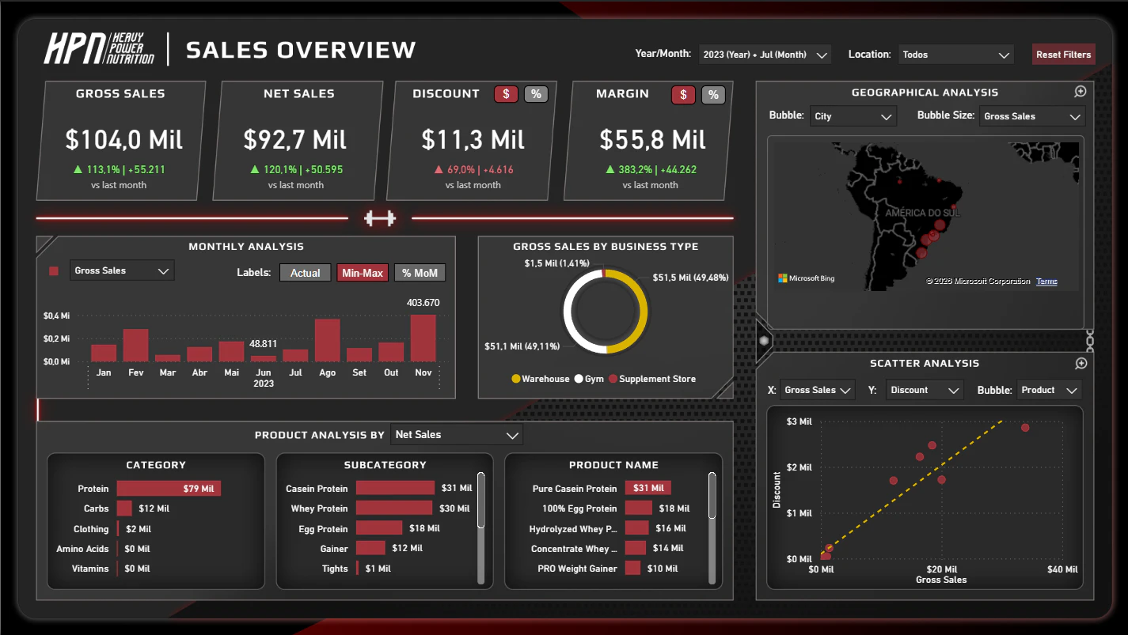Switch Discount card to percent view
Image resolution: width=1128 pixels, height=635 pixels.
[536, 95]
